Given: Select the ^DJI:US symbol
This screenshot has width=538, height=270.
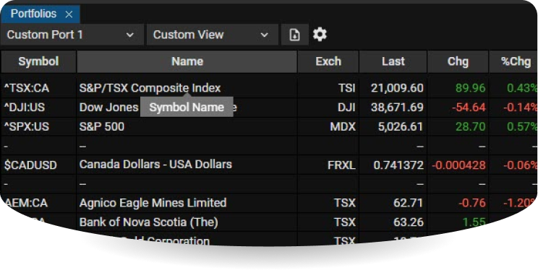Looking at the screenshot, I should click(x=25, y=108).
